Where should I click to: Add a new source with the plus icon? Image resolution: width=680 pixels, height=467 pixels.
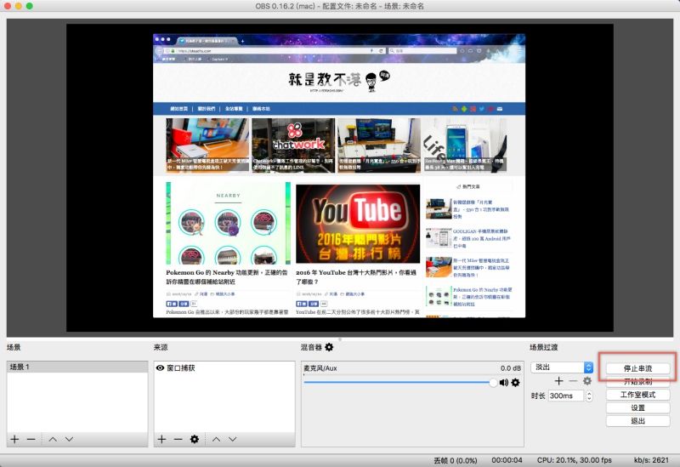(161, 439)
